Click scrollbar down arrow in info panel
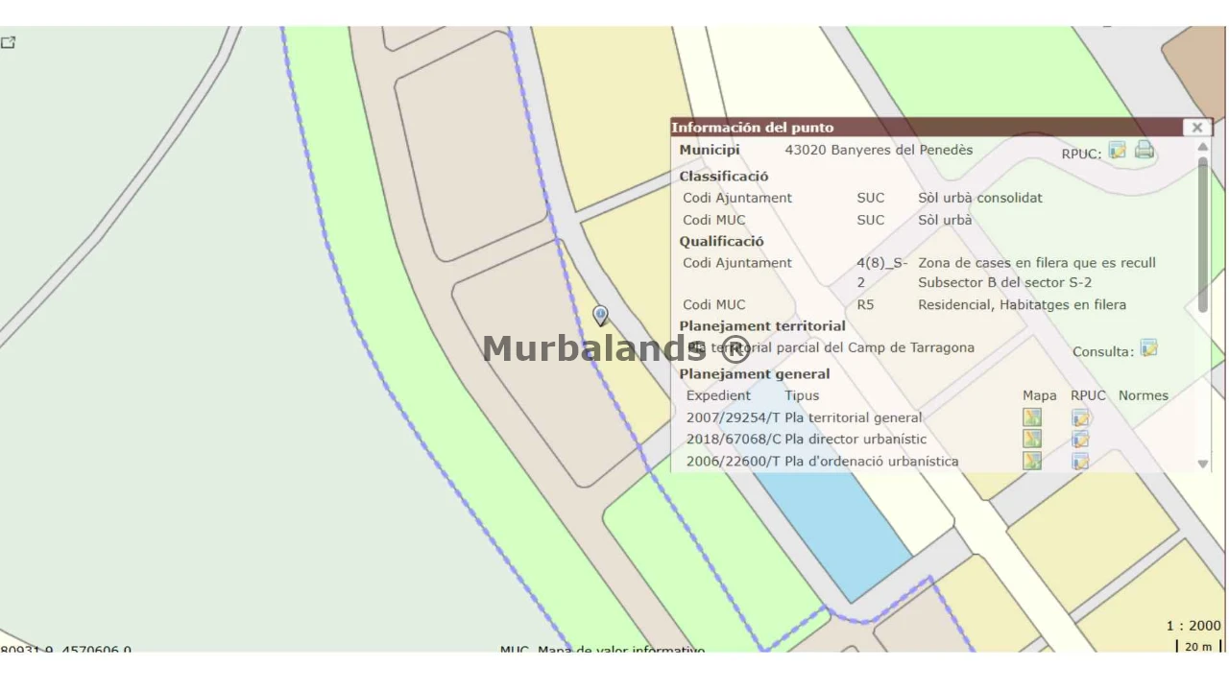This screenshot has height=691, width=1229. (x=1202, y=464)
